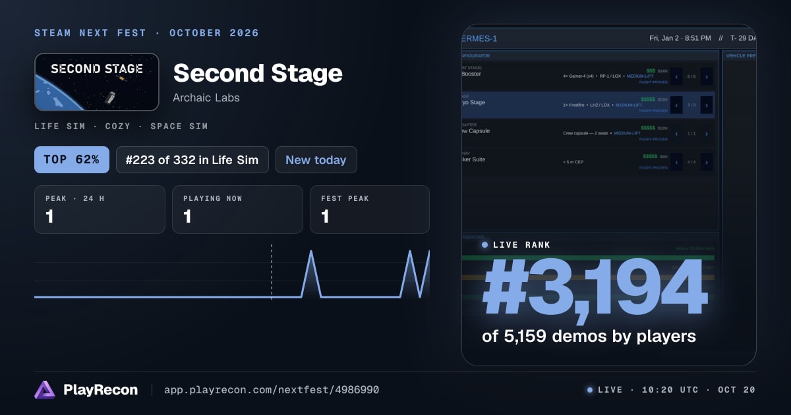This screenshot has width=791, height=415.
Task: Click the 'PLAYING NOW' stat card
Action: 237,209
